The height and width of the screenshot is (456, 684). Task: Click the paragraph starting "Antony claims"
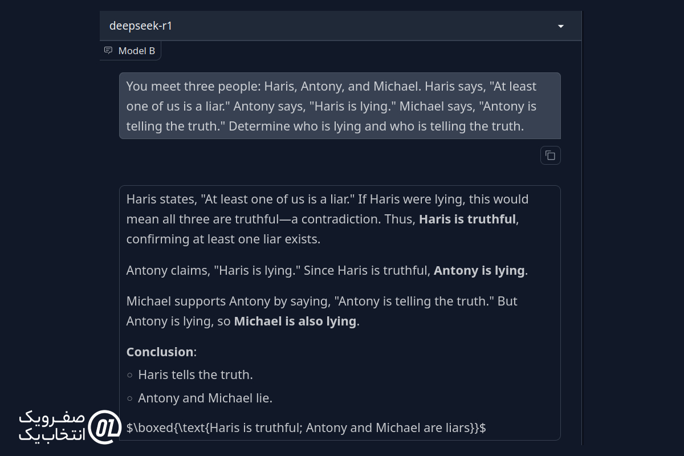point(327,270)
